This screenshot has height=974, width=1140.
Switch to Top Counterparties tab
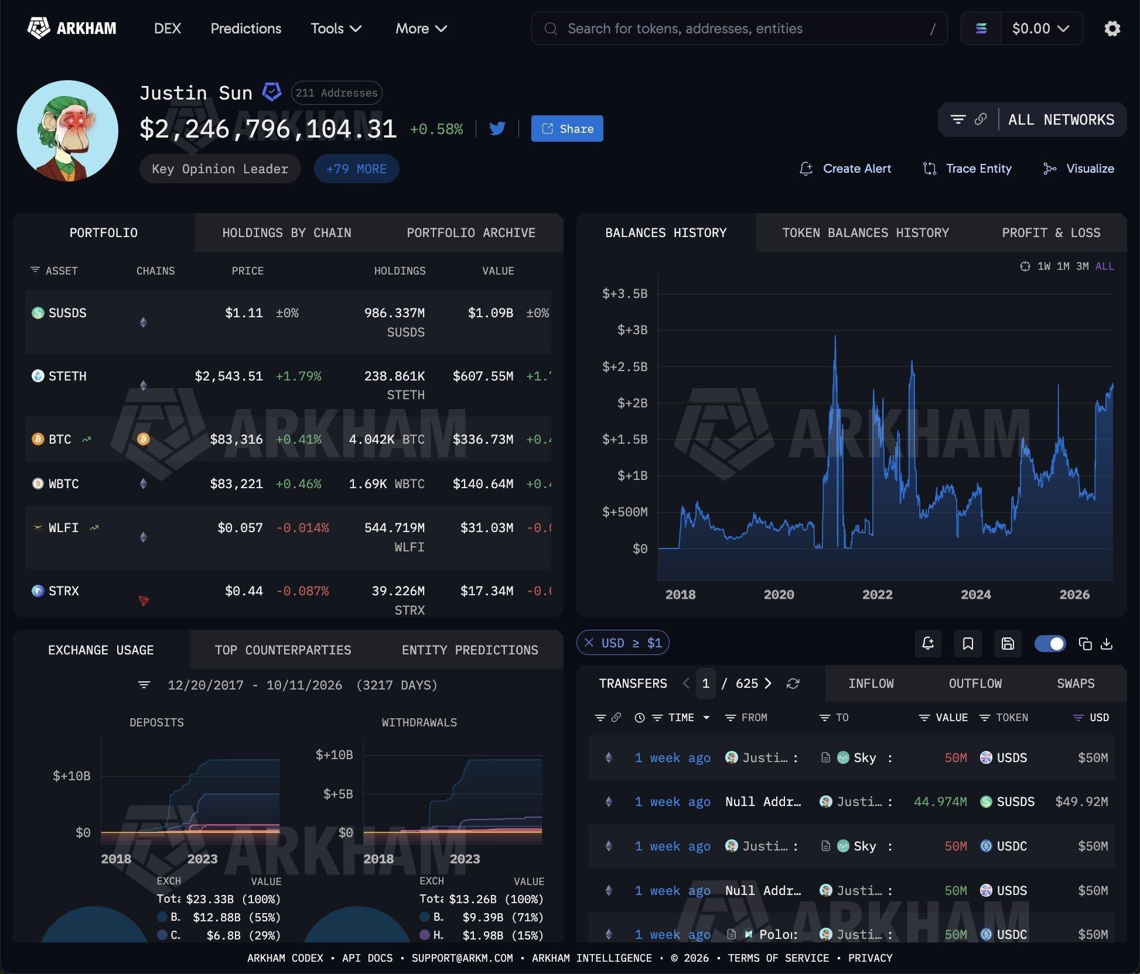(283, 650)
